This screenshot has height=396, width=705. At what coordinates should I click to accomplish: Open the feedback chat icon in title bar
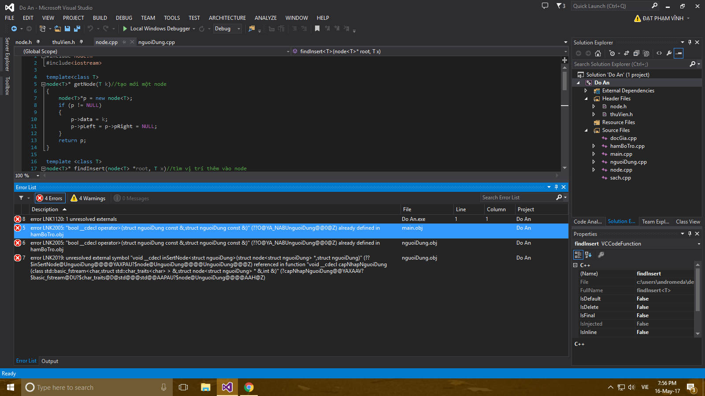545,6
